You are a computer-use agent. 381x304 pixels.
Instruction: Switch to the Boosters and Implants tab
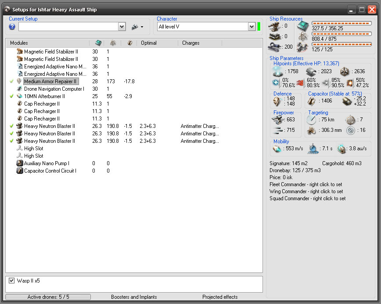tap(134, 297)
